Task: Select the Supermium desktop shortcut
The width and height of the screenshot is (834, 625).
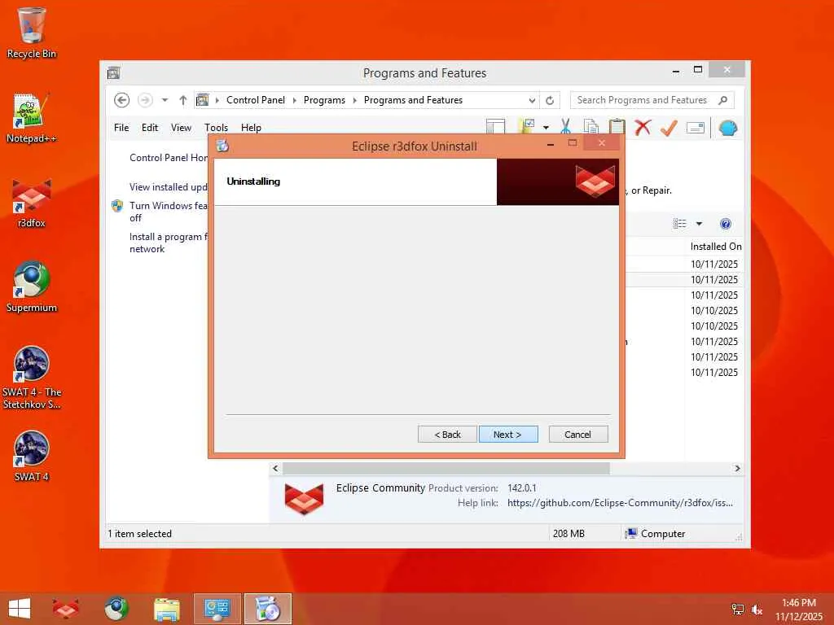Action: point(32,287)
